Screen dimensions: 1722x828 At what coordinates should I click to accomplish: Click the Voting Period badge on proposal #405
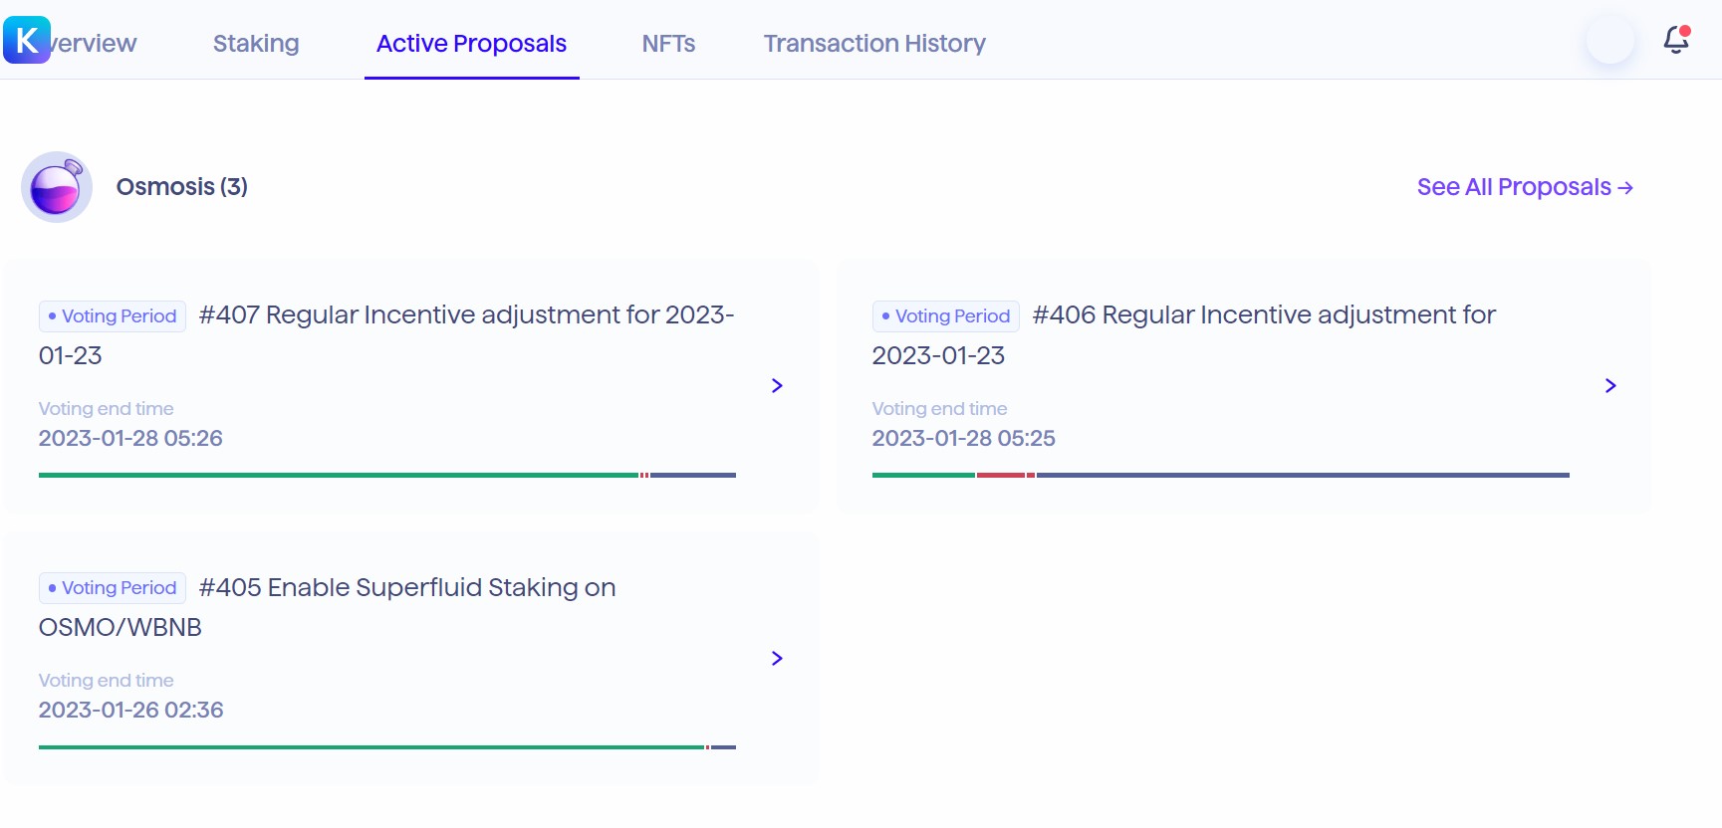[113, 588]
